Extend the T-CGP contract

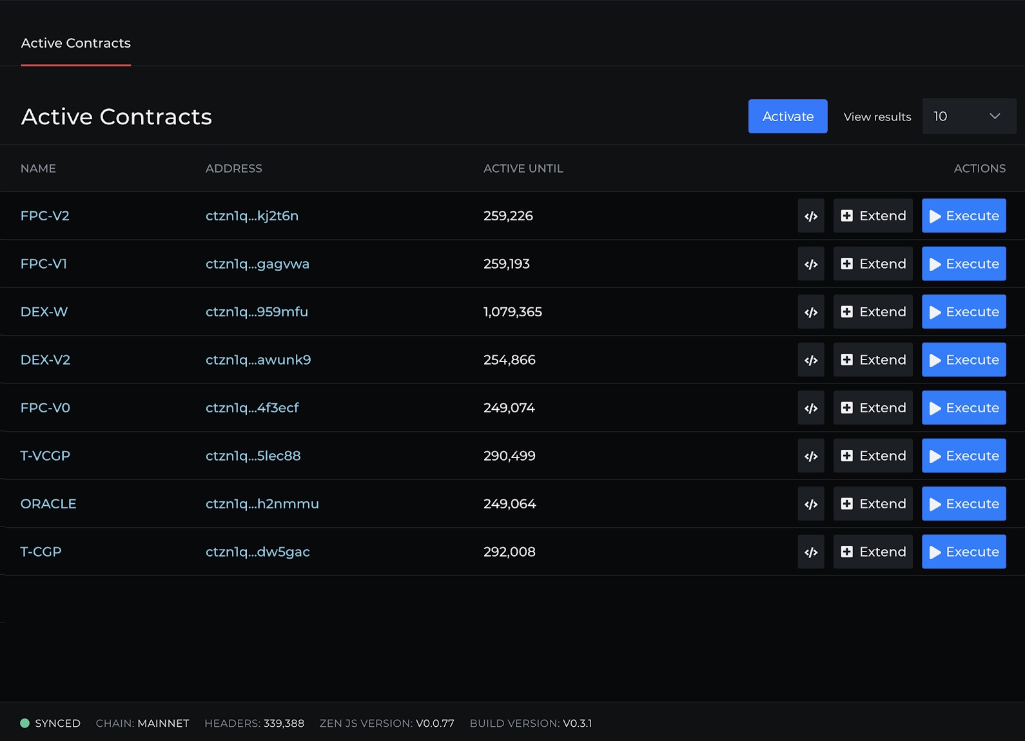click(873, 552)
